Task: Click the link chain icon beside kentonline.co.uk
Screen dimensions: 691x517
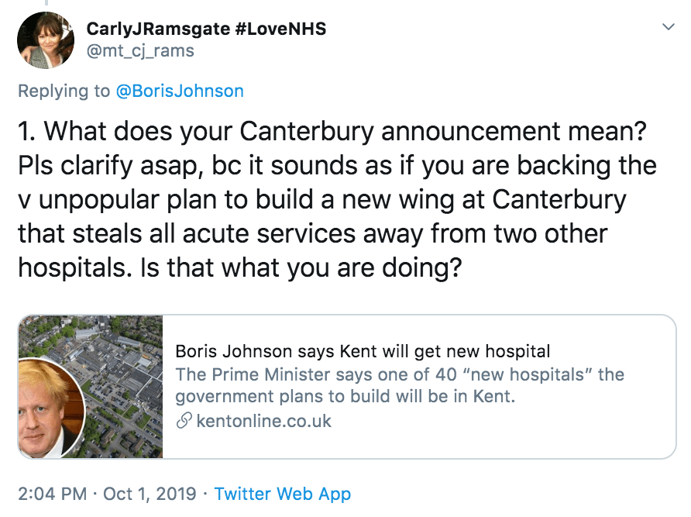Action: coord(184,422)
